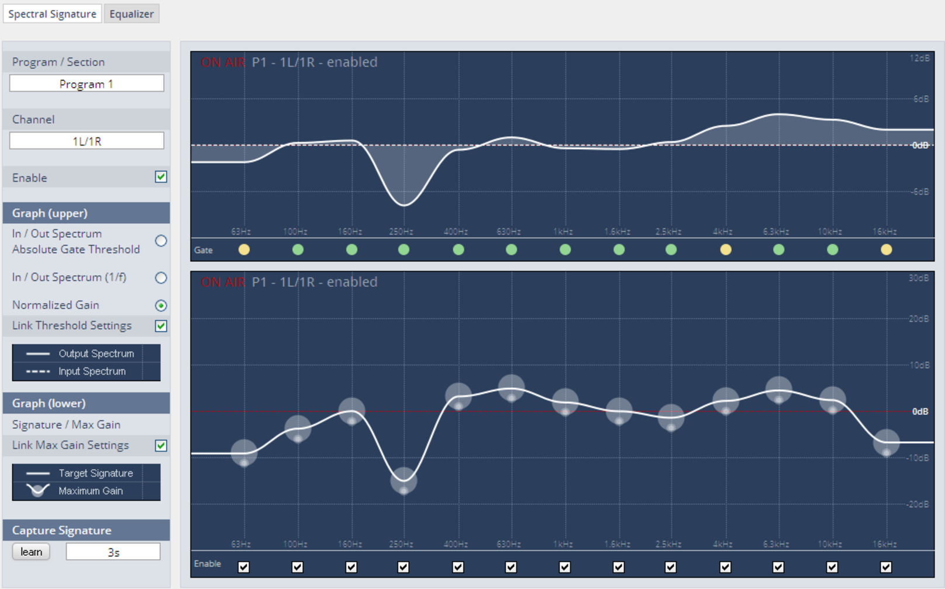The height and width of the screenshot is (589, 945).
Task: Switch to the Equalizer tab
Action: coord(132,14)
